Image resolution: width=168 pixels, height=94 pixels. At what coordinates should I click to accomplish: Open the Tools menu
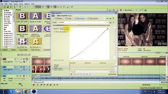21,4
